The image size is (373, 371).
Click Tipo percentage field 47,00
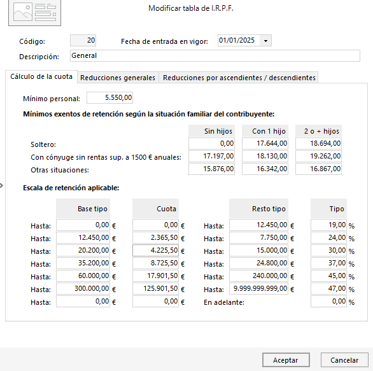pos(328,289)
